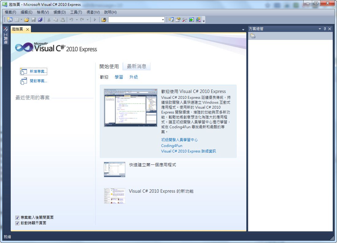Click the Solution Explorer toolbar icon

click(171, 20)
